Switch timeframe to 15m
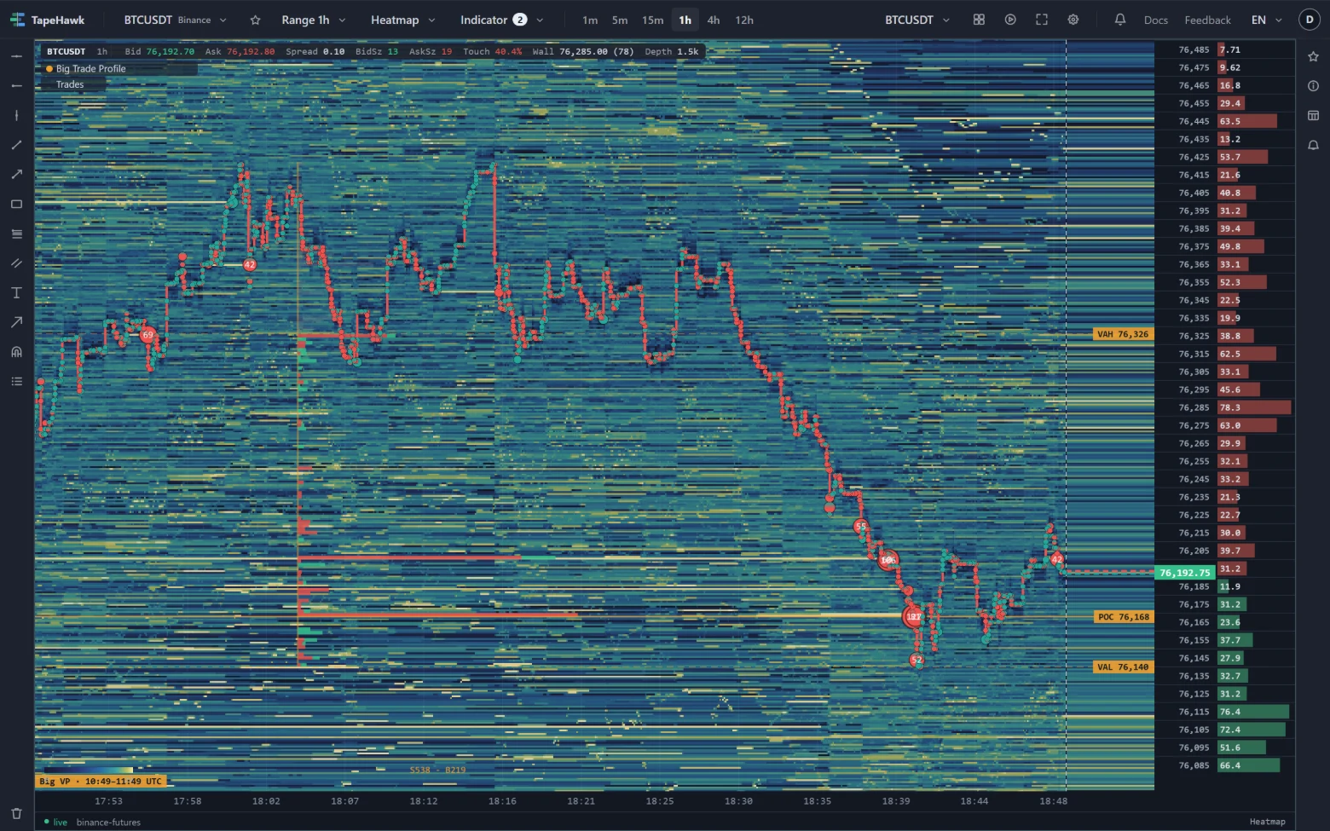 tap(653, 20)
